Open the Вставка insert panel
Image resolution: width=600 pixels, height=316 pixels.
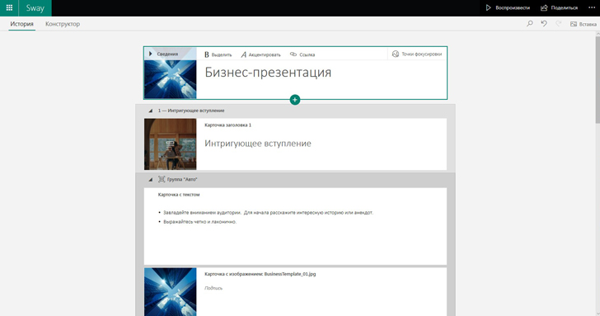pos(584,24)
